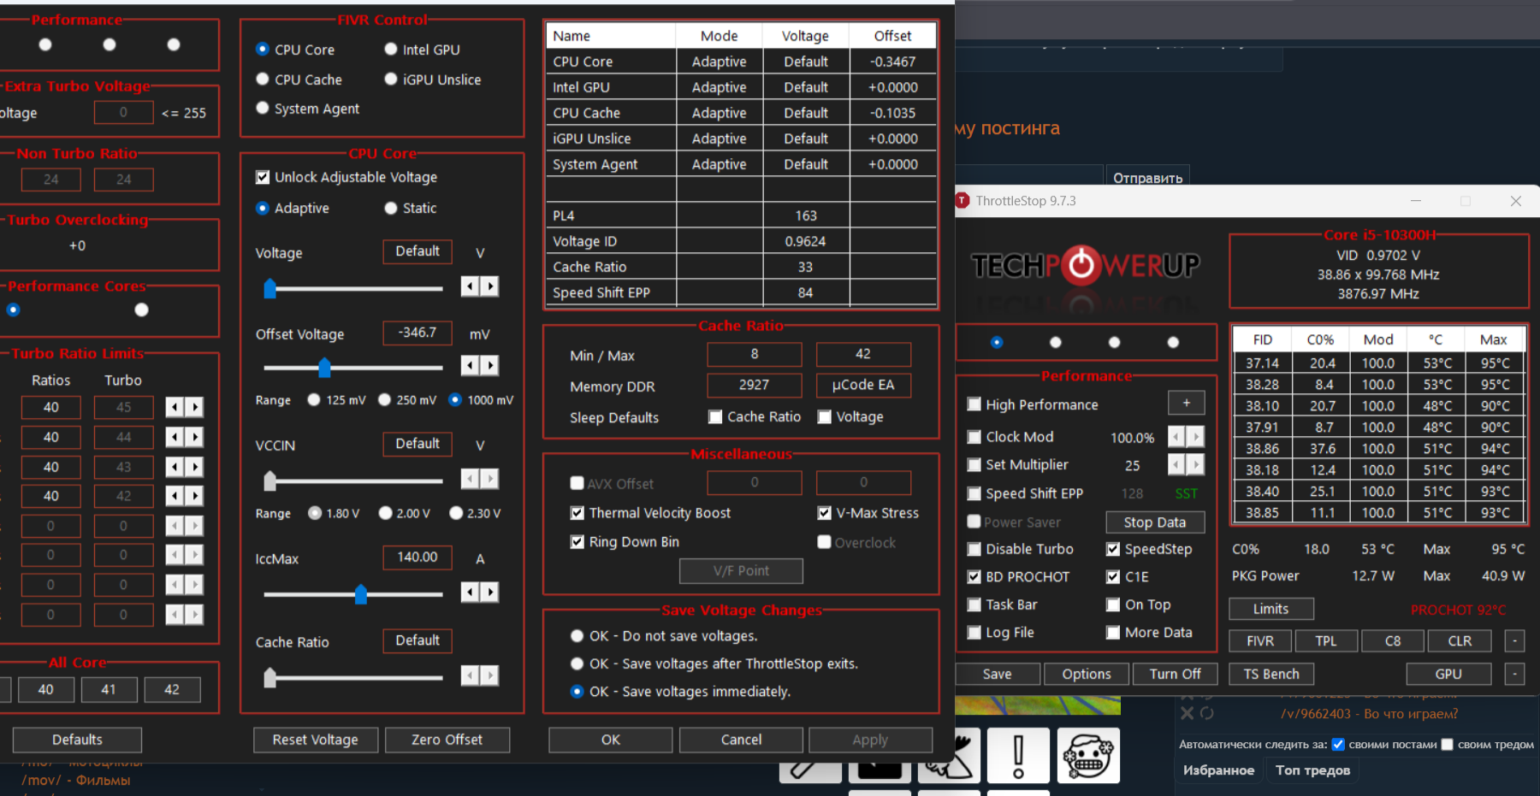1540x796 pixels.
Task: Open the Топ тредов tab
Action: click(x=1312, y=770)
